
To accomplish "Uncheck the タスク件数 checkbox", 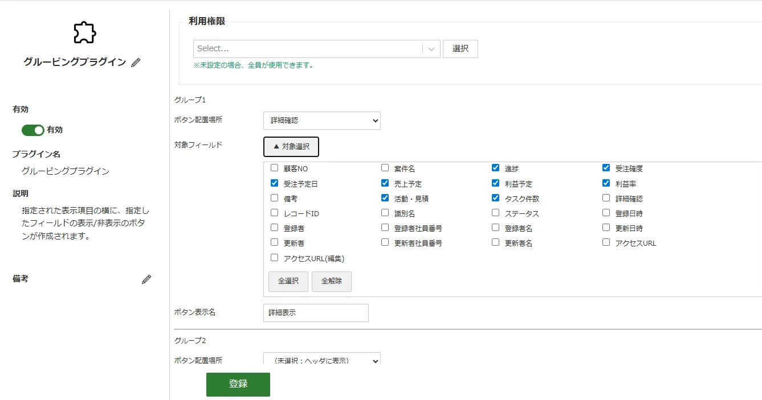I will point(495,198).
